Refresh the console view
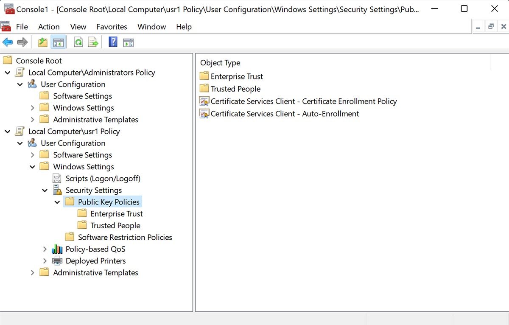Viewport: 509px width, 325px height. coord(78,42)
